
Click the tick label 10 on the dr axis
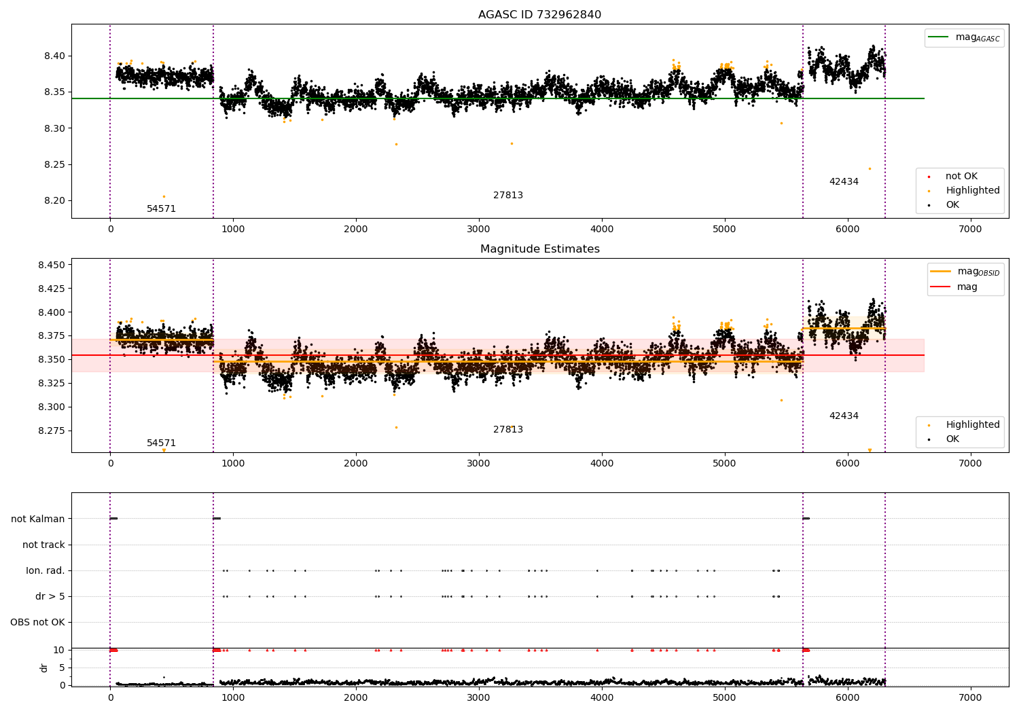[60, 650]
